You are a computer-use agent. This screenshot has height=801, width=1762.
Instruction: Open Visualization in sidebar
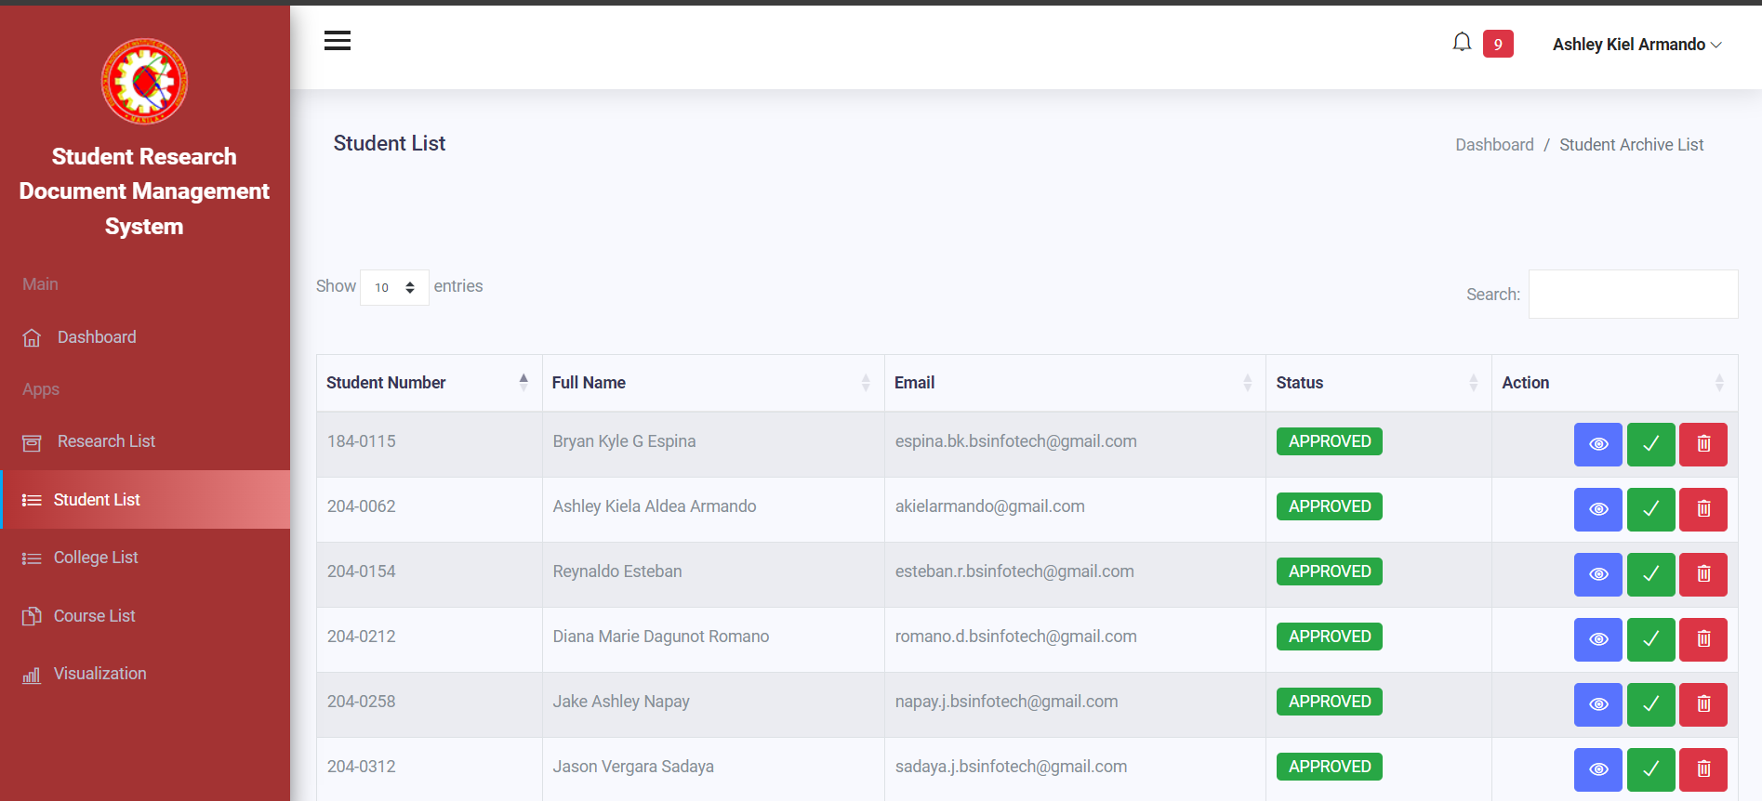click(x=145, y=674)
